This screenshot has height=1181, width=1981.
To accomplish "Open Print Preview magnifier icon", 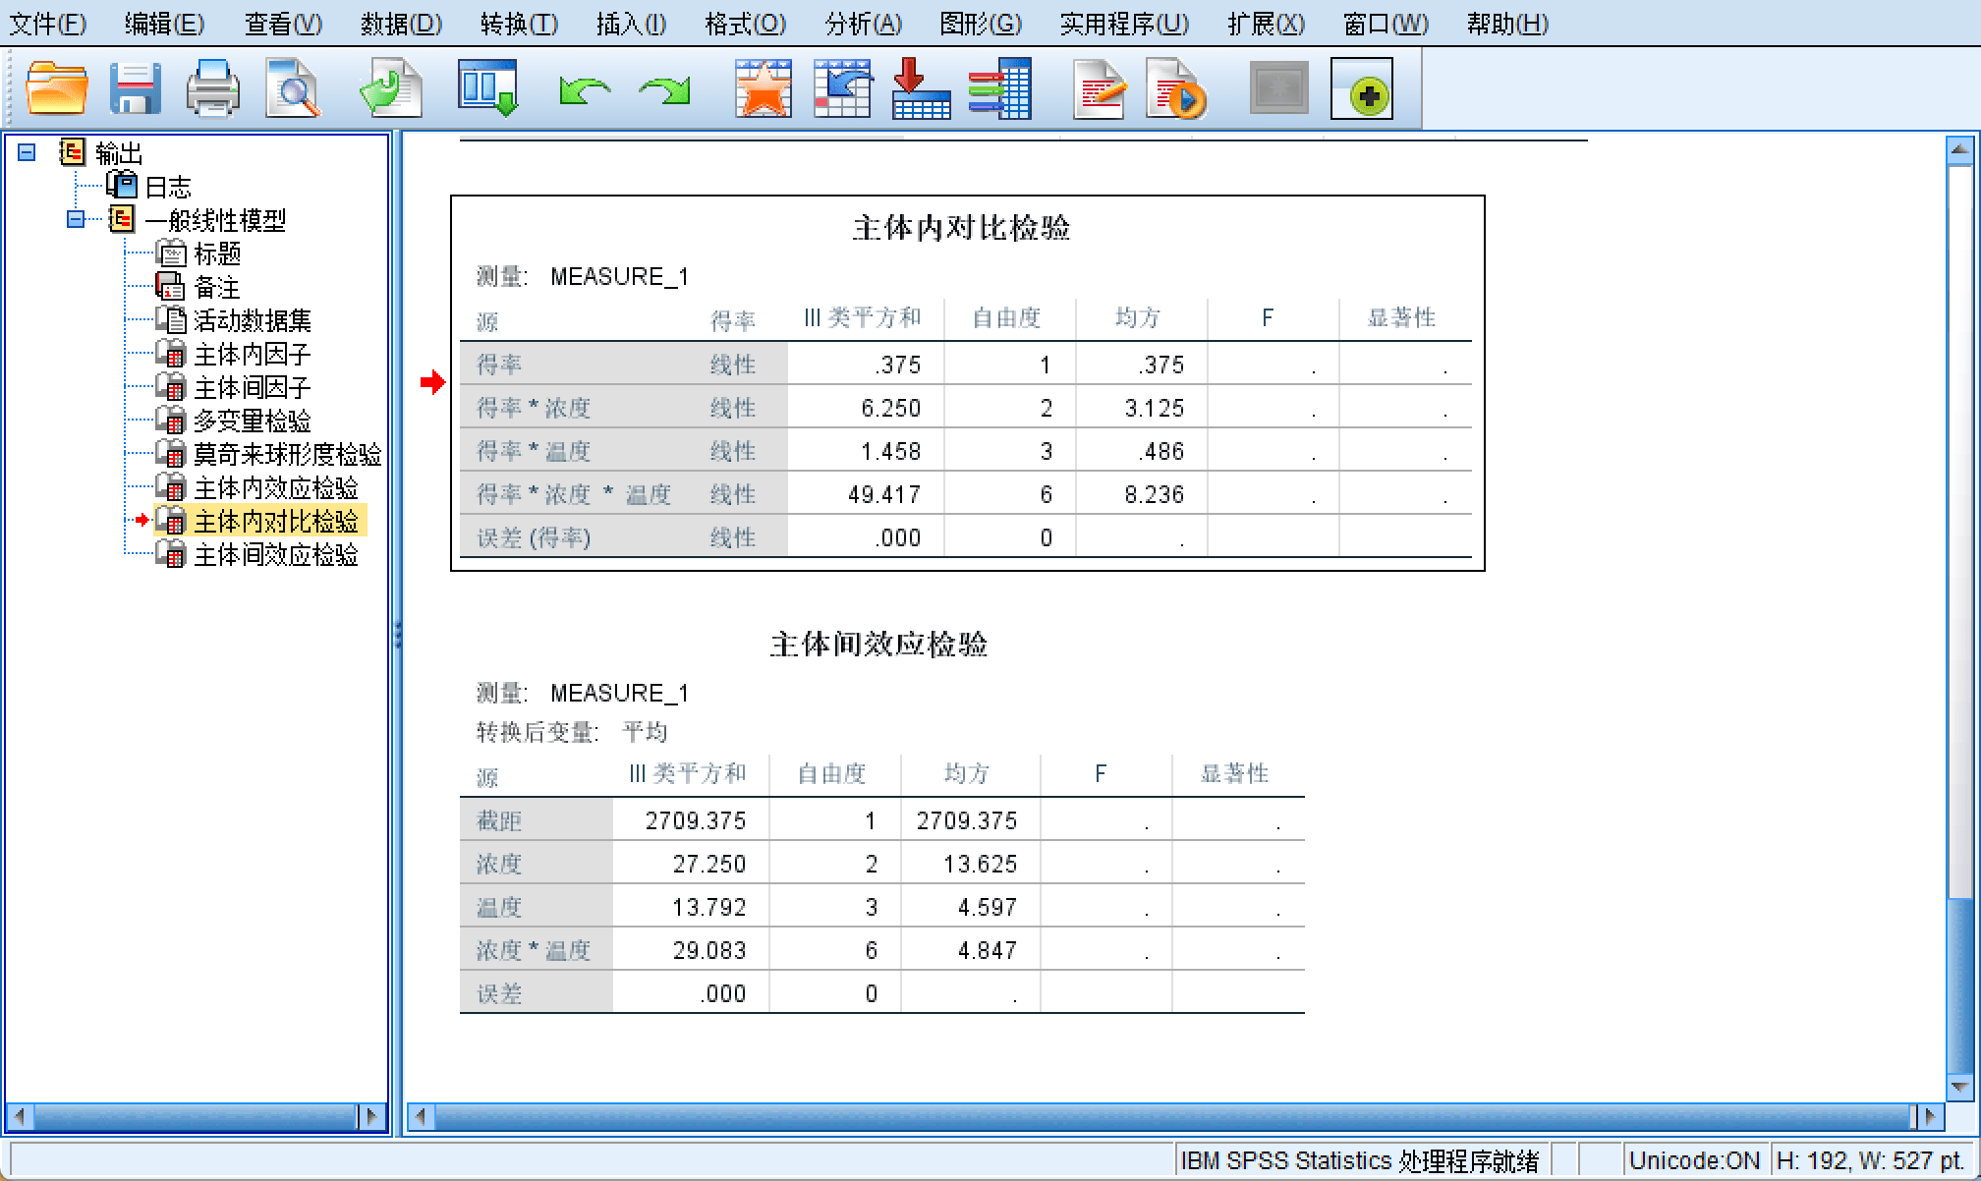I will pos(292,89).
